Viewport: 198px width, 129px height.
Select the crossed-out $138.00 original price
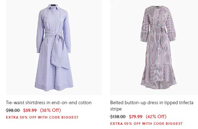tap(118, 117)
